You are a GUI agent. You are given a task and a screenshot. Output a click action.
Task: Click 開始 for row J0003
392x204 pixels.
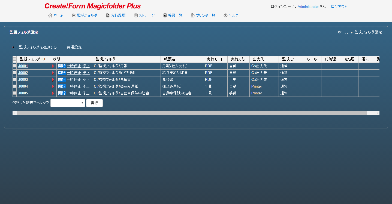62,80
